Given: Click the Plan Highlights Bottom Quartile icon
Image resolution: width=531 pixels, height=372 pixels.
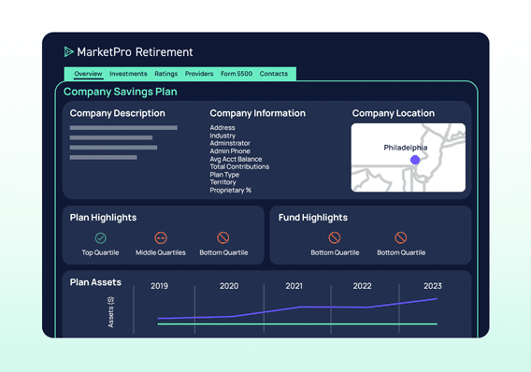Looking at the screenshot, I should pyautogui.click(x=223, y=237).
